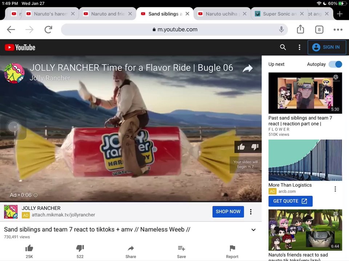Image resolution: width=349 pixels, height=261 pixels.
Task: Expand the video description chevron
Action: [x=253, y=230]
